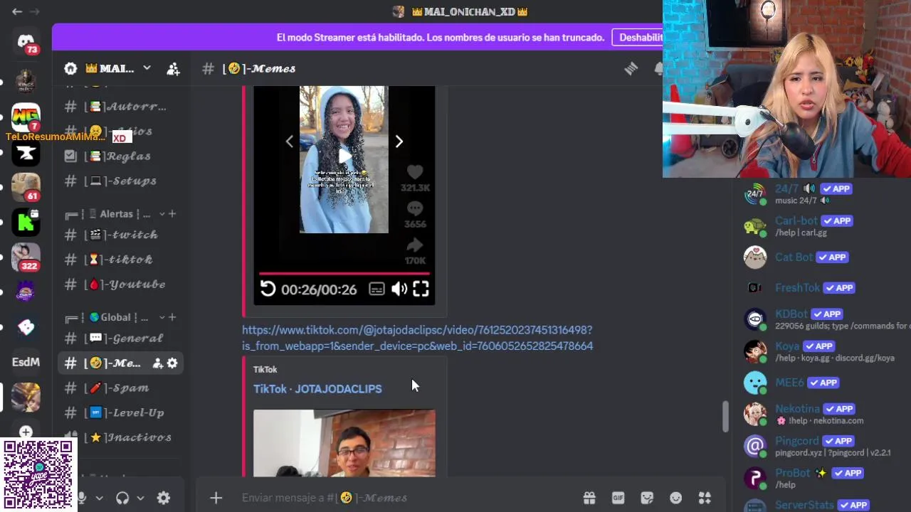Click the embedded video progress bar

pyautogui.click(x=344, y=273)
